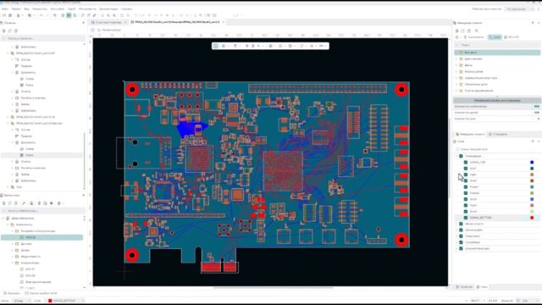Image resolution: width=542 pixels, height=305 pixels.
Task: Open the Справка menu
Action: pyautogui.click(x=126, y=8)
